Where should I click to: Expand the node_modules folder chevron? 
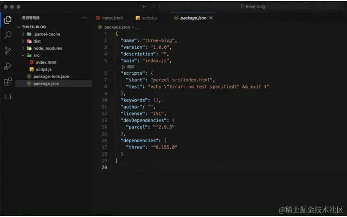click(23, 48)
